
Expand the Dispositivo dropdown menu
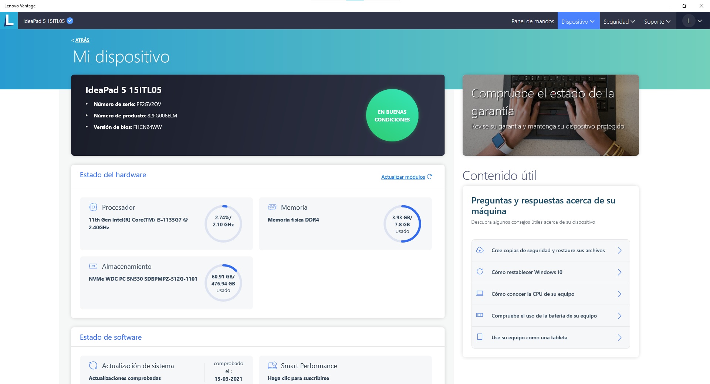tap(578, 21)
